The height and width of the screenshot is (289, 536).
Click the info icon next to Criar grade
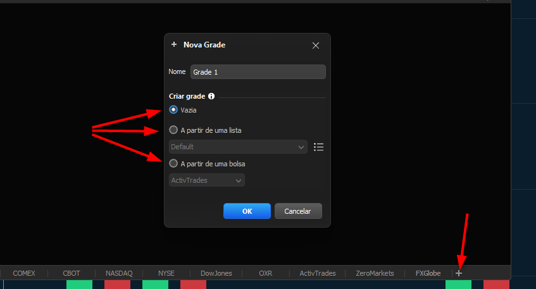pos(211,96)
